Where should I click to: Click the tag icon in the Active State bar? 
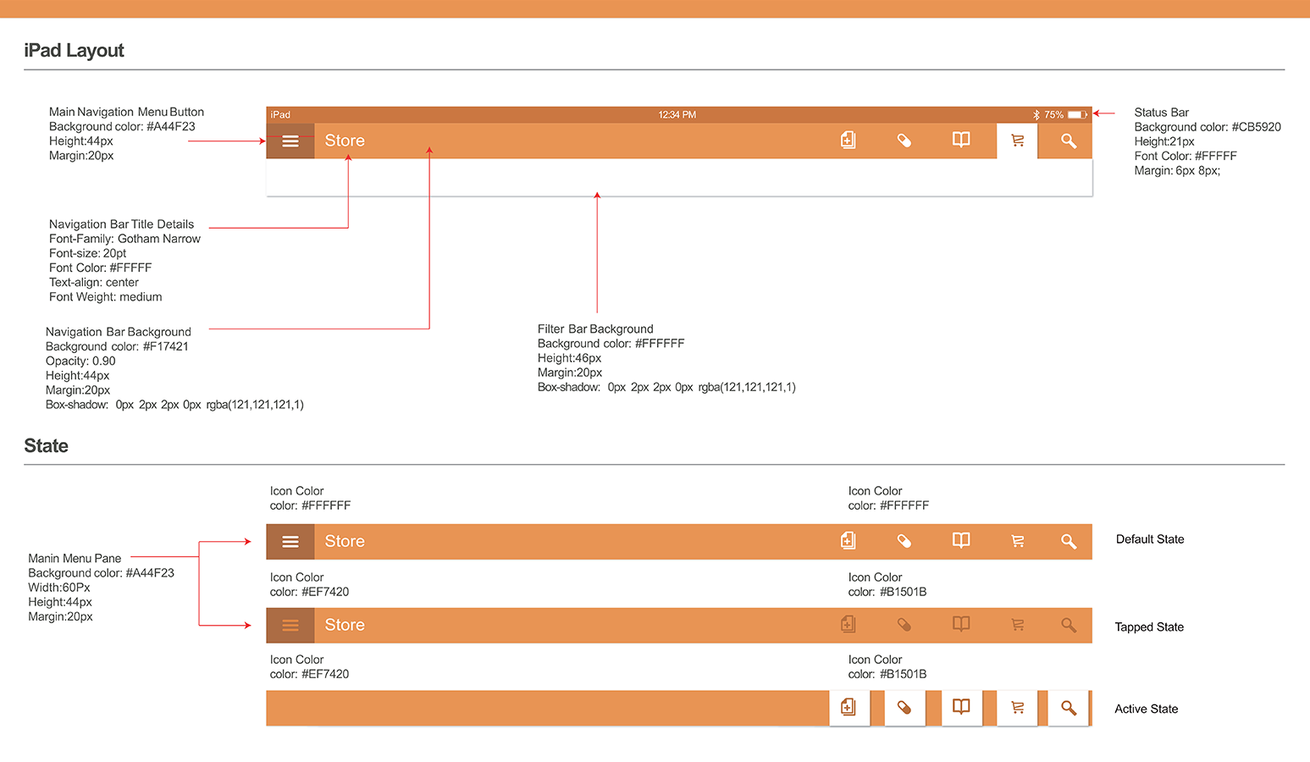[x=904, y=708]
